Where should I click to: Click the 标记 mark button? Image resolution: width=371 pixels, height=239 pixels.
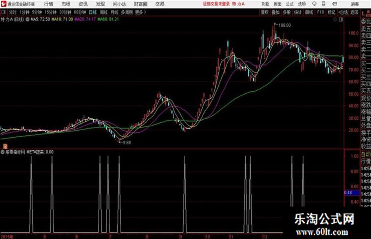[331, 12]
